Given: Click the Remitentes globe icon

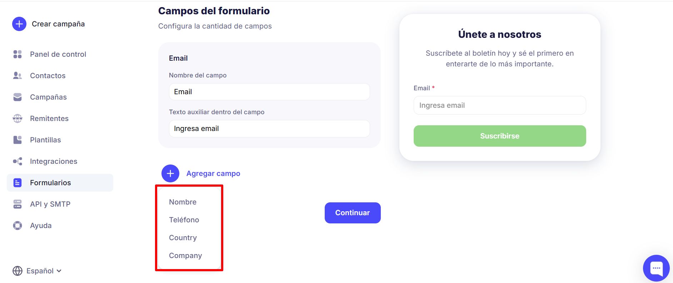Looking at the screenshot, I should pos(18,118).
